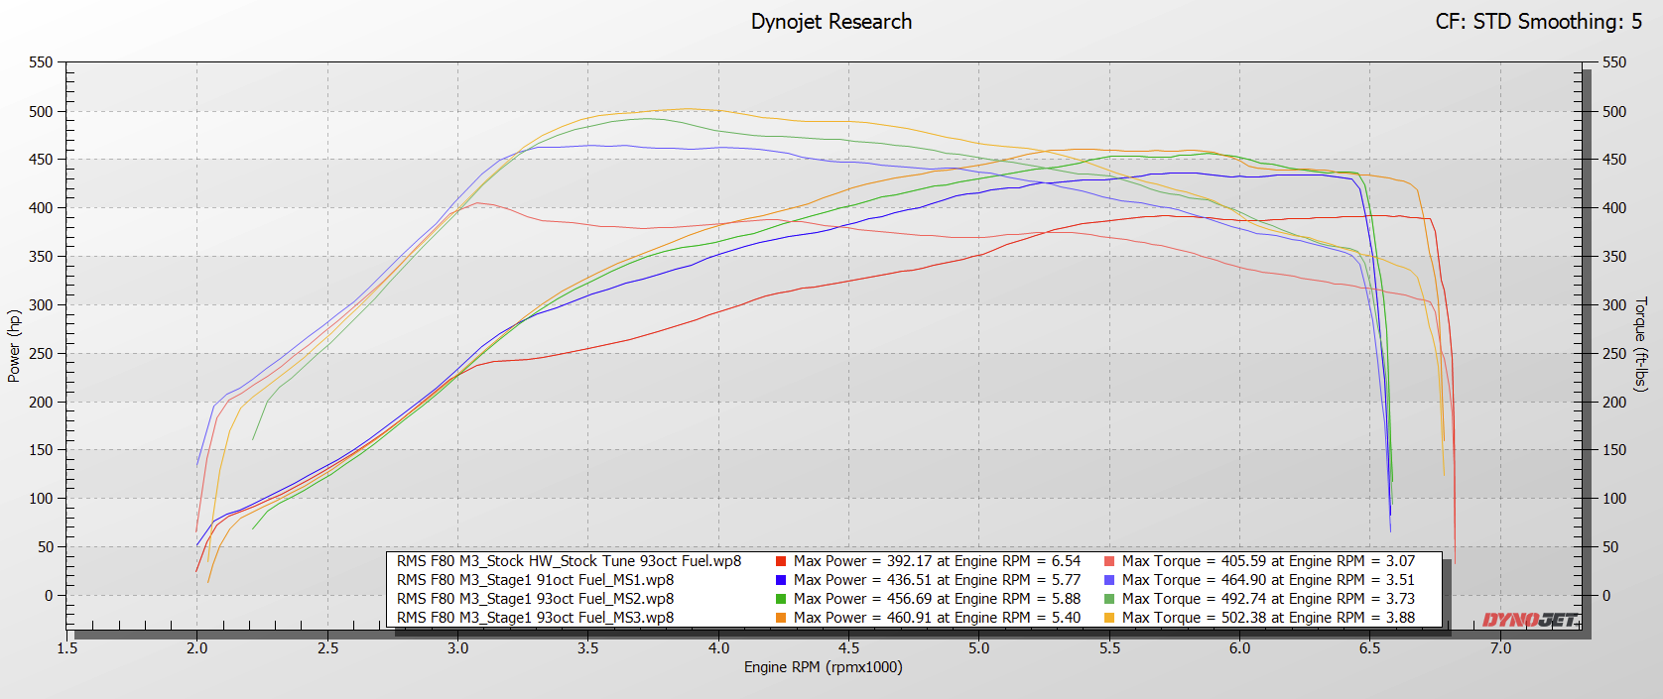Click the 550 label on the Power axis

[41, 62]
